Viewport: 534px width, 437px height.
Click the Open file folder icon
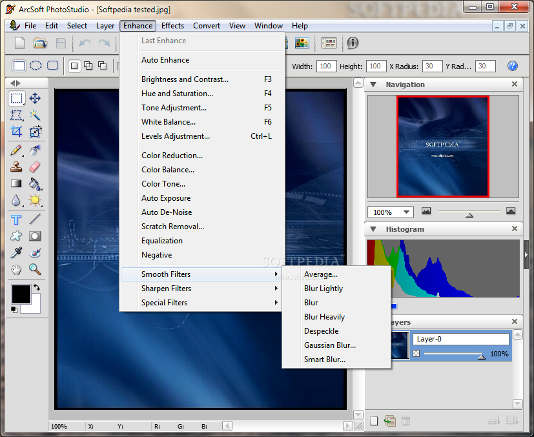coord(40,43)
